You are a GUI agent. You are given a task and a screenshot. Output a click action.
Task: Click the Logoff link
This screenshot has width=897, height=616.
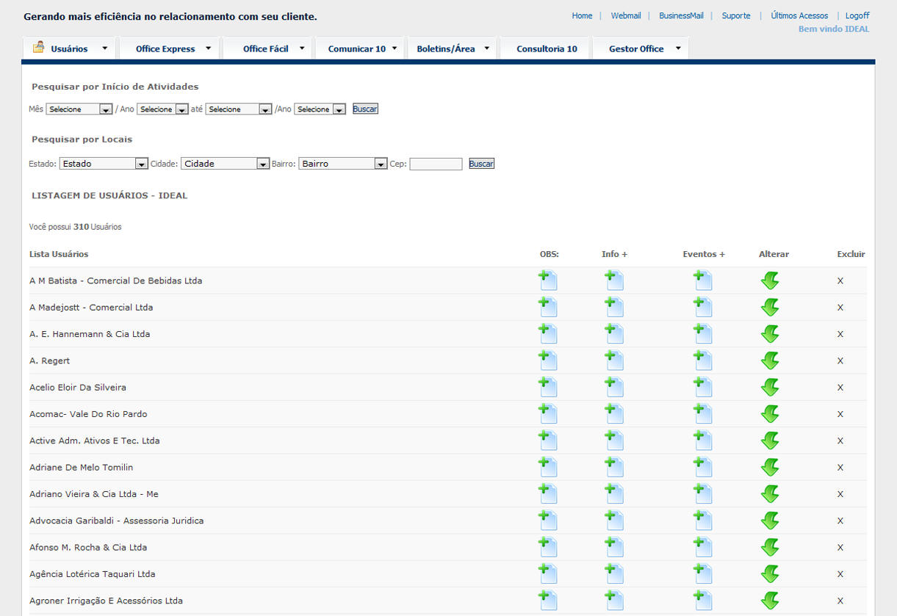pos(857,15)
